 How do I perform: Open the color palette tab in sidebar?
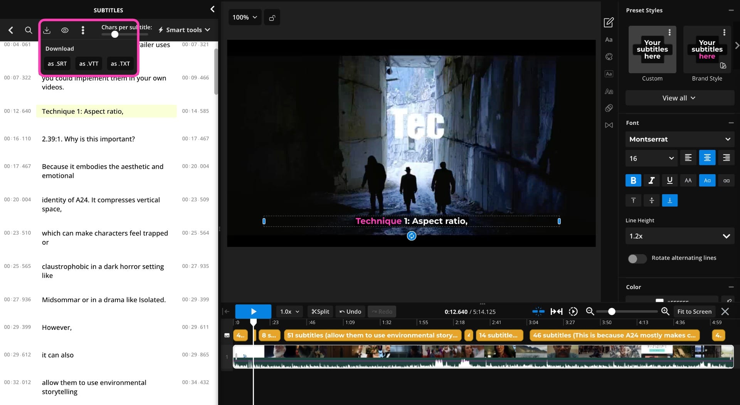tap(609, 57)
